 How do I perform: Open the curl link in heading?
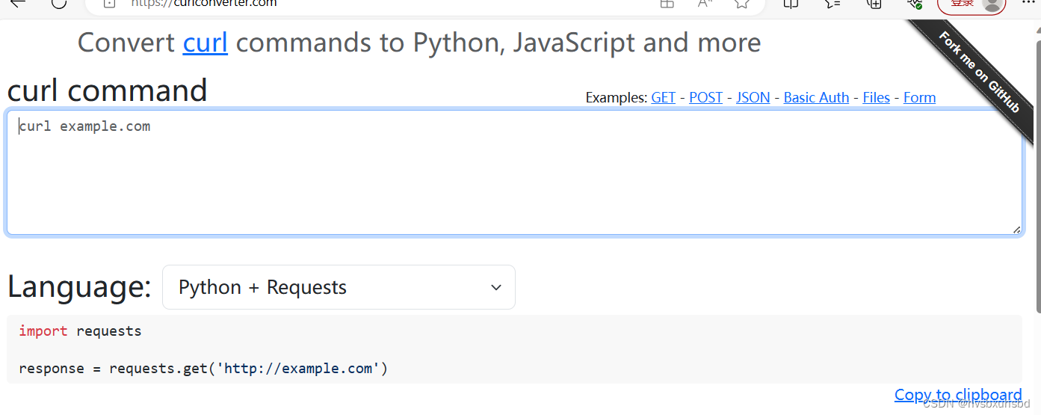[205, 43]
